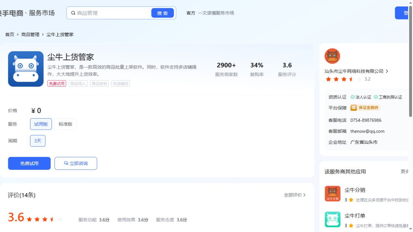
Task: Expand company details via chevron arrow
Action: [x=387, y=71]
